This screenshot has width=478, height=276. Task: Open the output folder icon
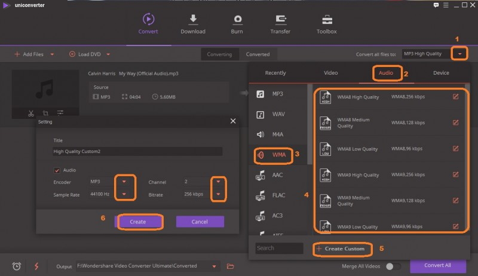point(231,266)
